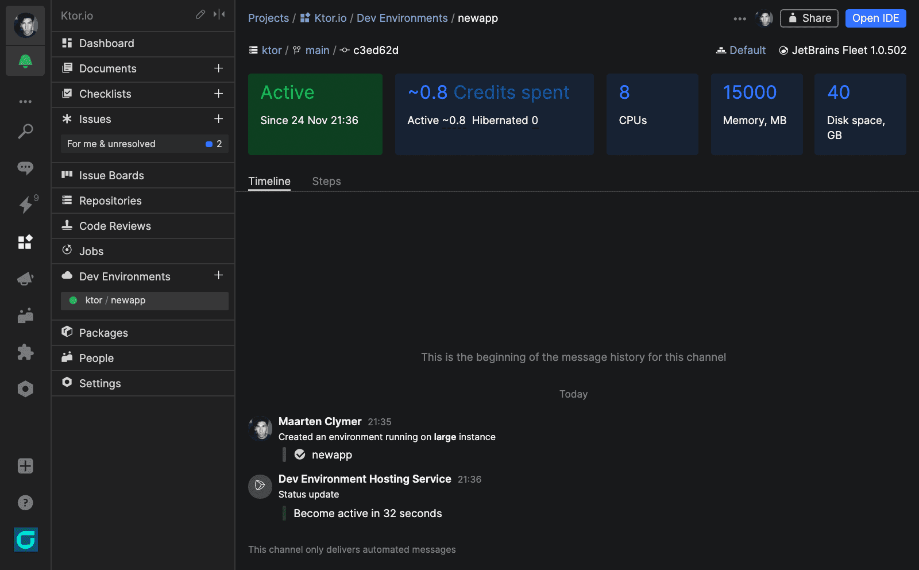Open the more options ellipsis in the header
The width and height of the screenshot is (919, 570).
pyautogui.click(x=740, y=19)
